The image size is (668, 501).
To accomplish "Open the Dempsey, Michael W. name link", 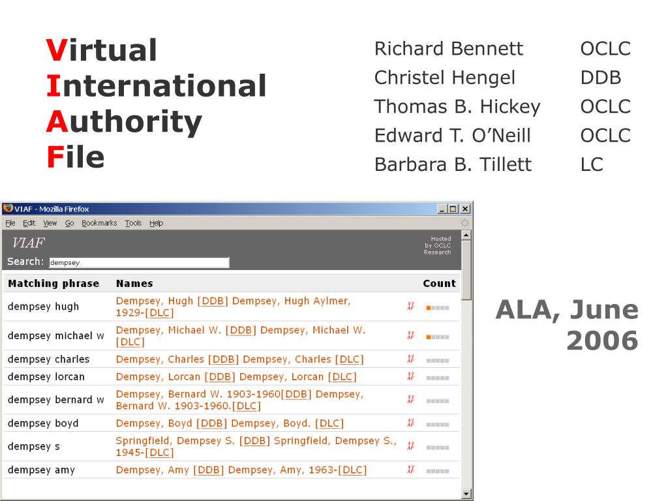I will click(241, 336).
